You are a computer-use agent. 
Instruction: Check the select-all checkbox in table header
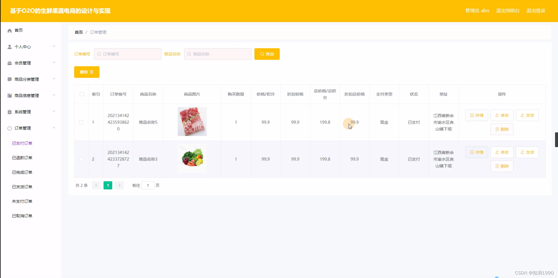click(x=81, y=94)
